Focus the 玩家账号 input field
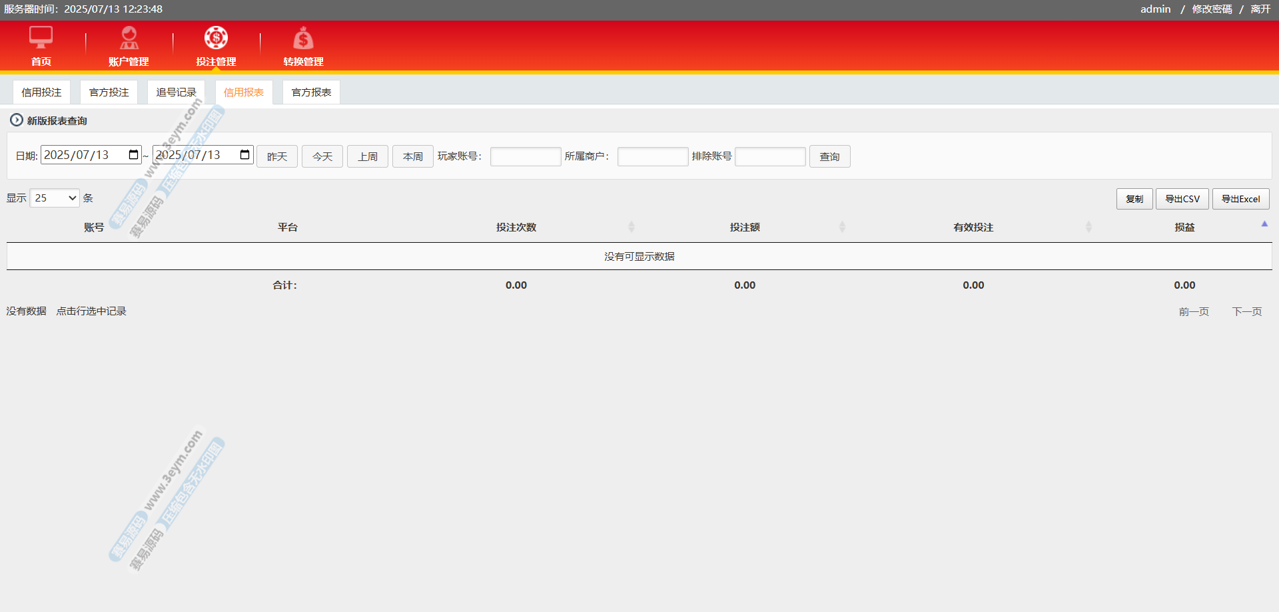 pos(526,157)
